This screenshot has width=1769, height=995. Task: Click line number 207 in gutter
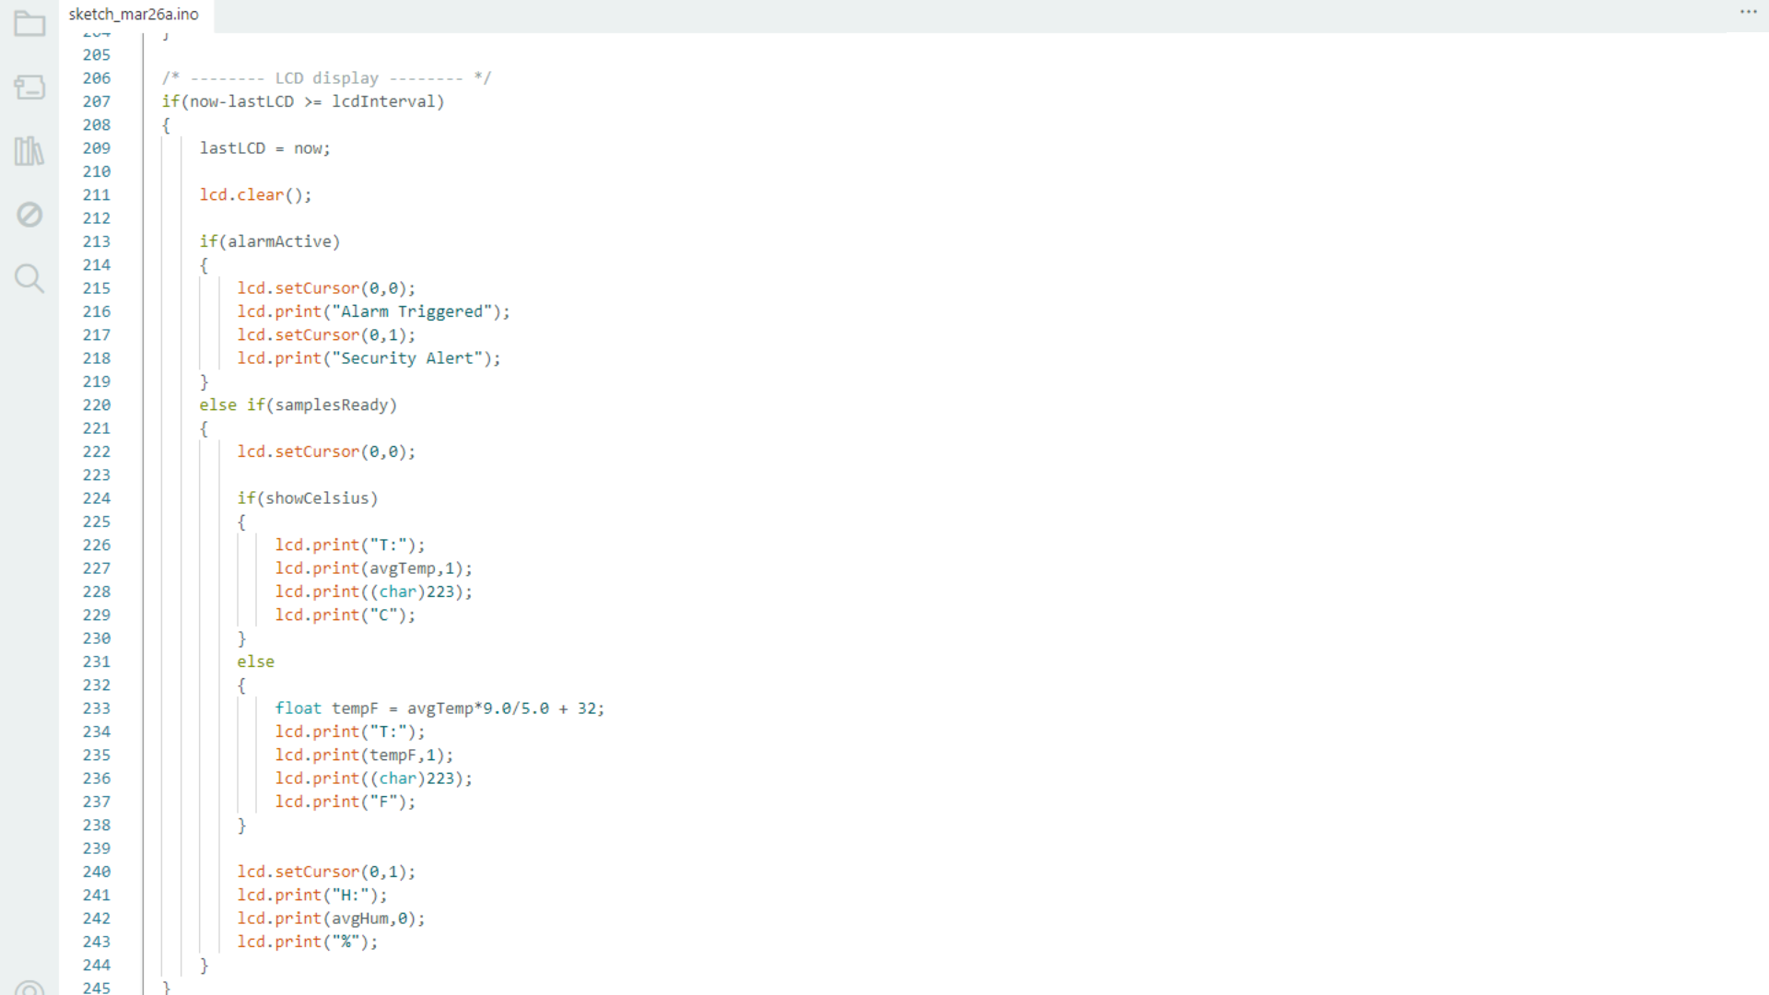(x=97, y=101)
